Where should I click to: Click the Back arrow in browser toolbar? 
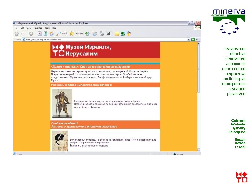17,33
